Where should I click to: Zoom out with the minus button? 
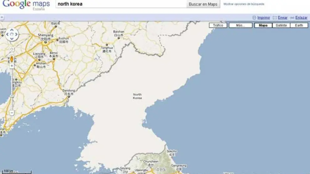12,112
